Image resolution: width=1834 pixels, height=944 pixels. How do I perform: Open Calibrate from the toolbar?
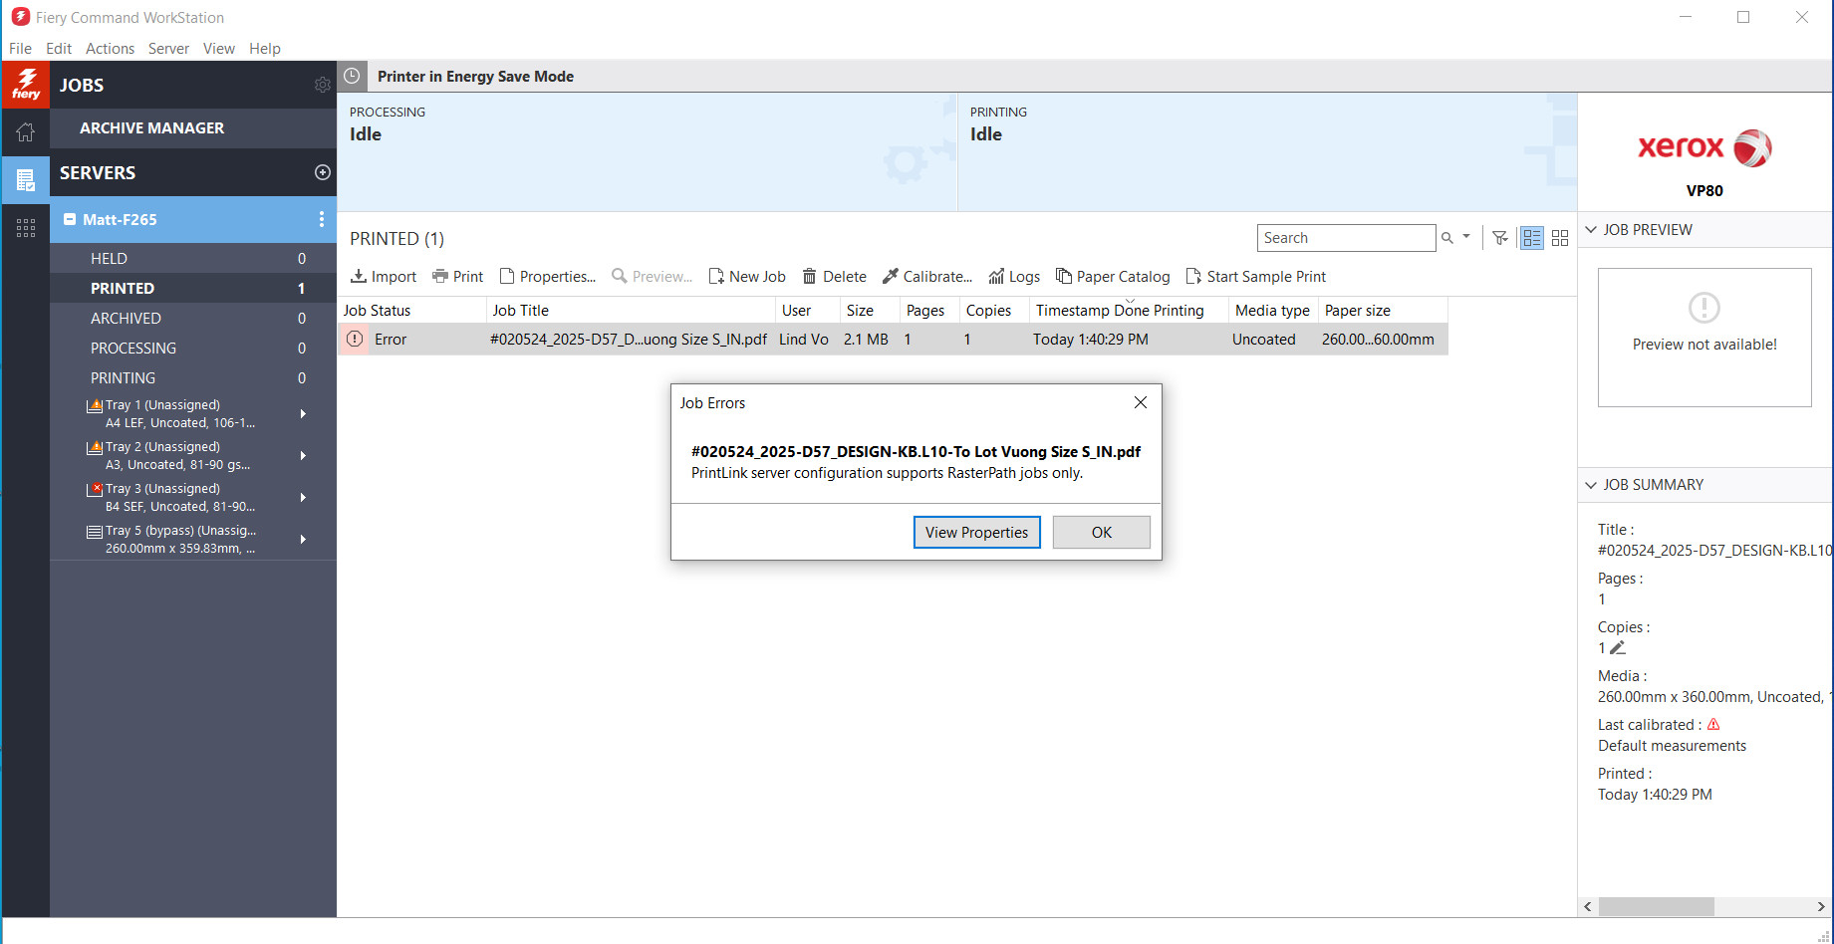(x=927, y=277)
